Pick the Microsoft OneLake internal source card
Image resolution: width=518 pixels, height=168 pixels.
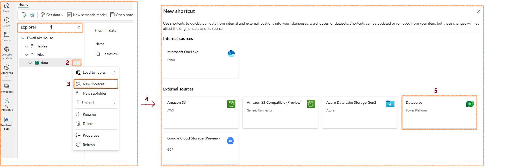[201, 62]
